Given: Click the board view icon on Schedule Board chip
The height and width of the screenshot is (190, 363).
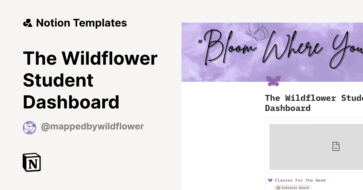Looking at the screenshot, I should click(279, 188).
